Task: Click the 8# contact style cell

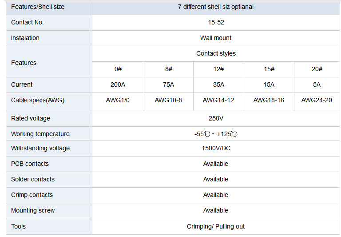Action: (x=169, y=69)
